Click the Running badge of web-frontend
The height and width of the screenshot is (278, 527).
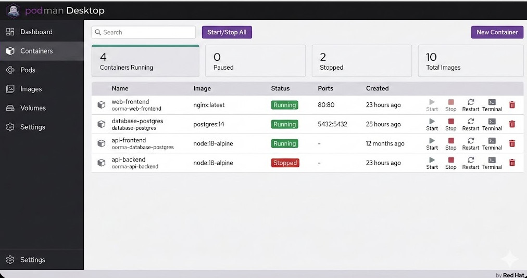284,105
